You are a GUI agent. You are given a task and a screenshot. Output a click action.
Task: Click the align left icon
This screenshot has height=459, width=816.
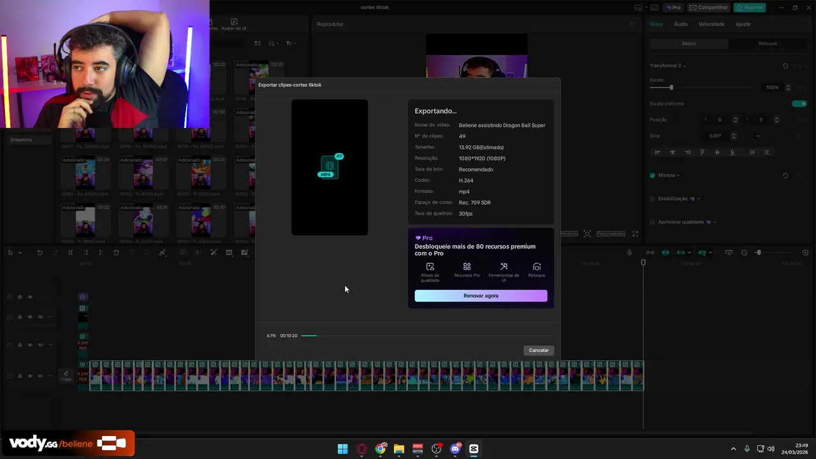pyautogui.click(x=657, y=152)
